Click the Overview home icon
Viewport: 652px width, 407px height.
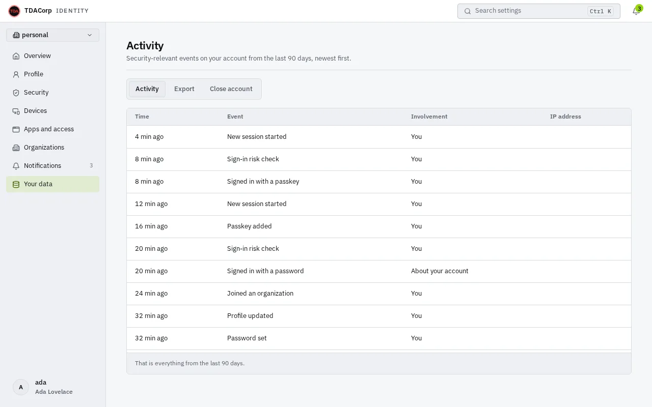click(16, 56)
